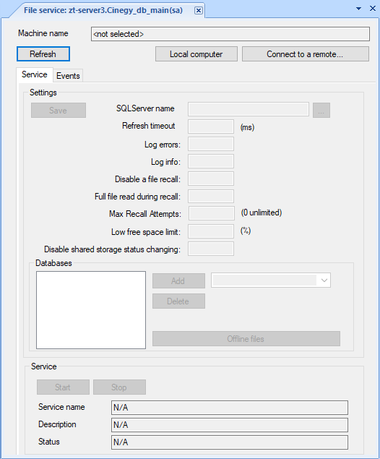
Task: Switch to the Events tab
Action: click(68, 76)
